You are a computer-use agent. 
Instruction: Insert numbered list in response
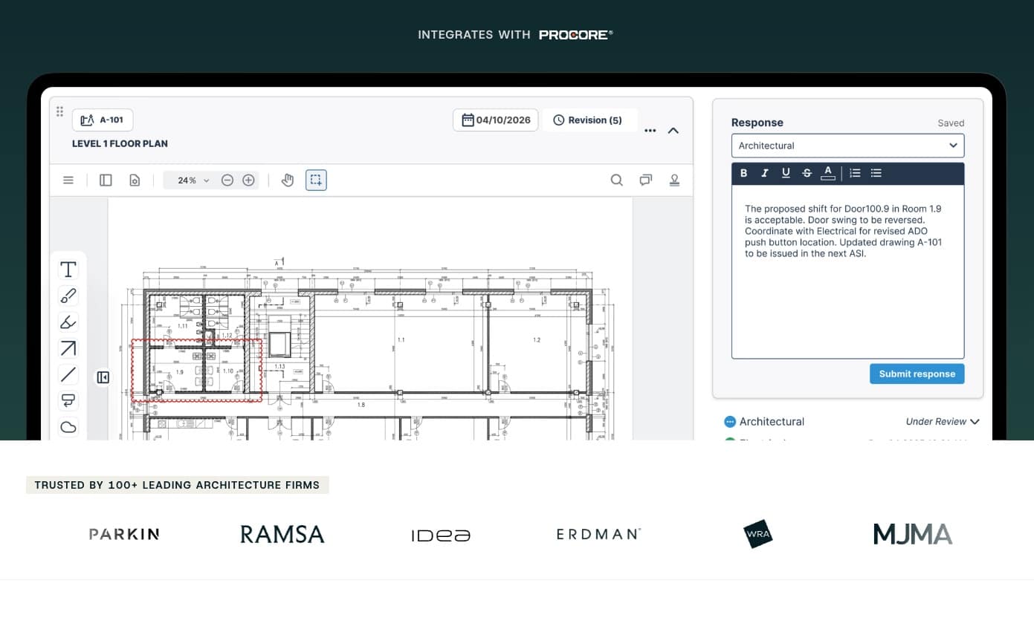click(x=855, y=173)
